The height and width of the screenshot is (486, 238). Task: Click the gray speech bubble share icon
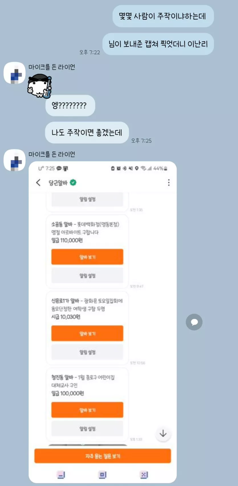point(194,322)
